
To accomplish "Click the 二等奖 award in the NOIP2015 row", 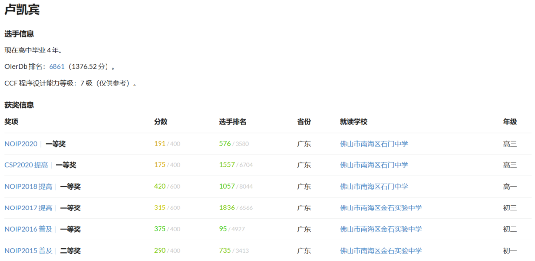I will tap(70, 251).
